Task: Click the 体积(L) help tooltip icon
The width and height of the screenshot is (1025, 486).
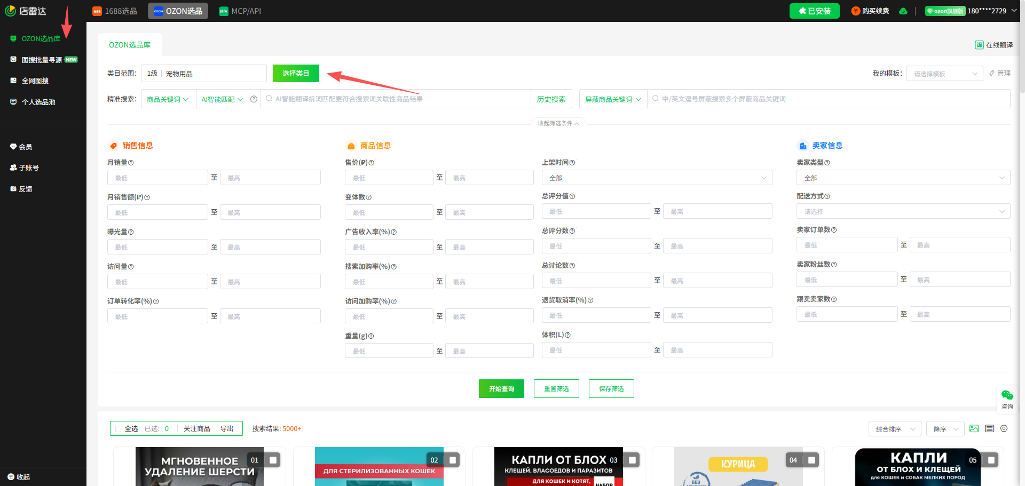Action: (x=567, y=335)
